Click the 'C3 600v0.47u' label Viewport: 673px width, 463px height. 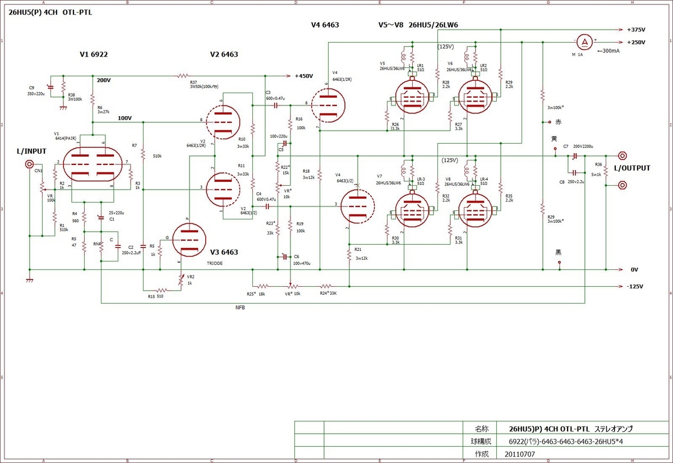pos(275,95)
